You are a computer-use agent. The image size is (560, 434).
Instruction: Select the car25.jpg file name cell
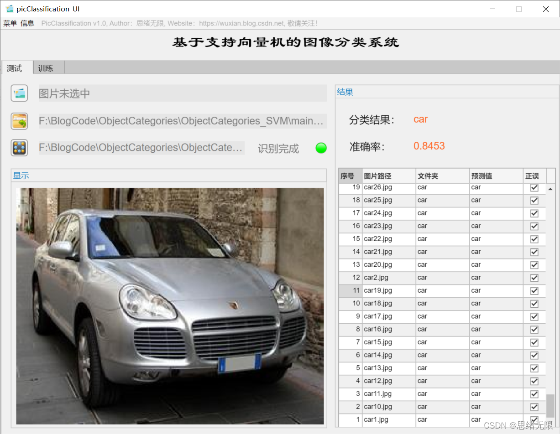pyautogui.click(x=389, y=200)
